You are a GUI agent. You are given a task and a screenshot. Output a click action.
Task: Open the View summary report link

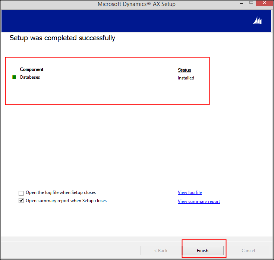point(199,201)
